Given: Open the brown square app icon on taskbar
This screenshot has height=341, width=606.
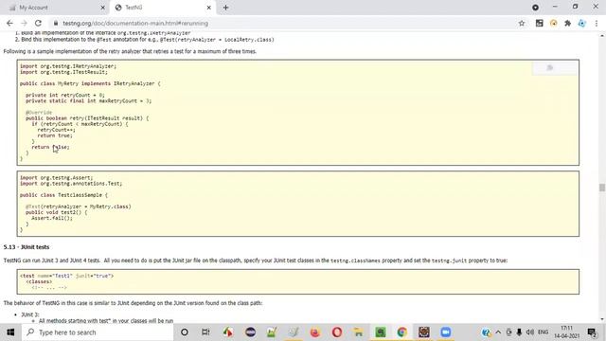Looking at the screenshot, I should 423,332.
